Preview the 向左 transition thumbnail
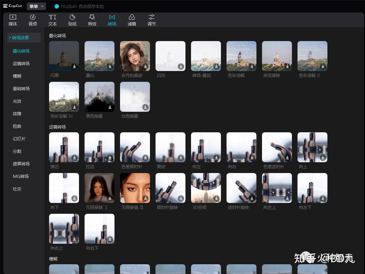The width and height of the screenshot is (365, 274). 206,147
